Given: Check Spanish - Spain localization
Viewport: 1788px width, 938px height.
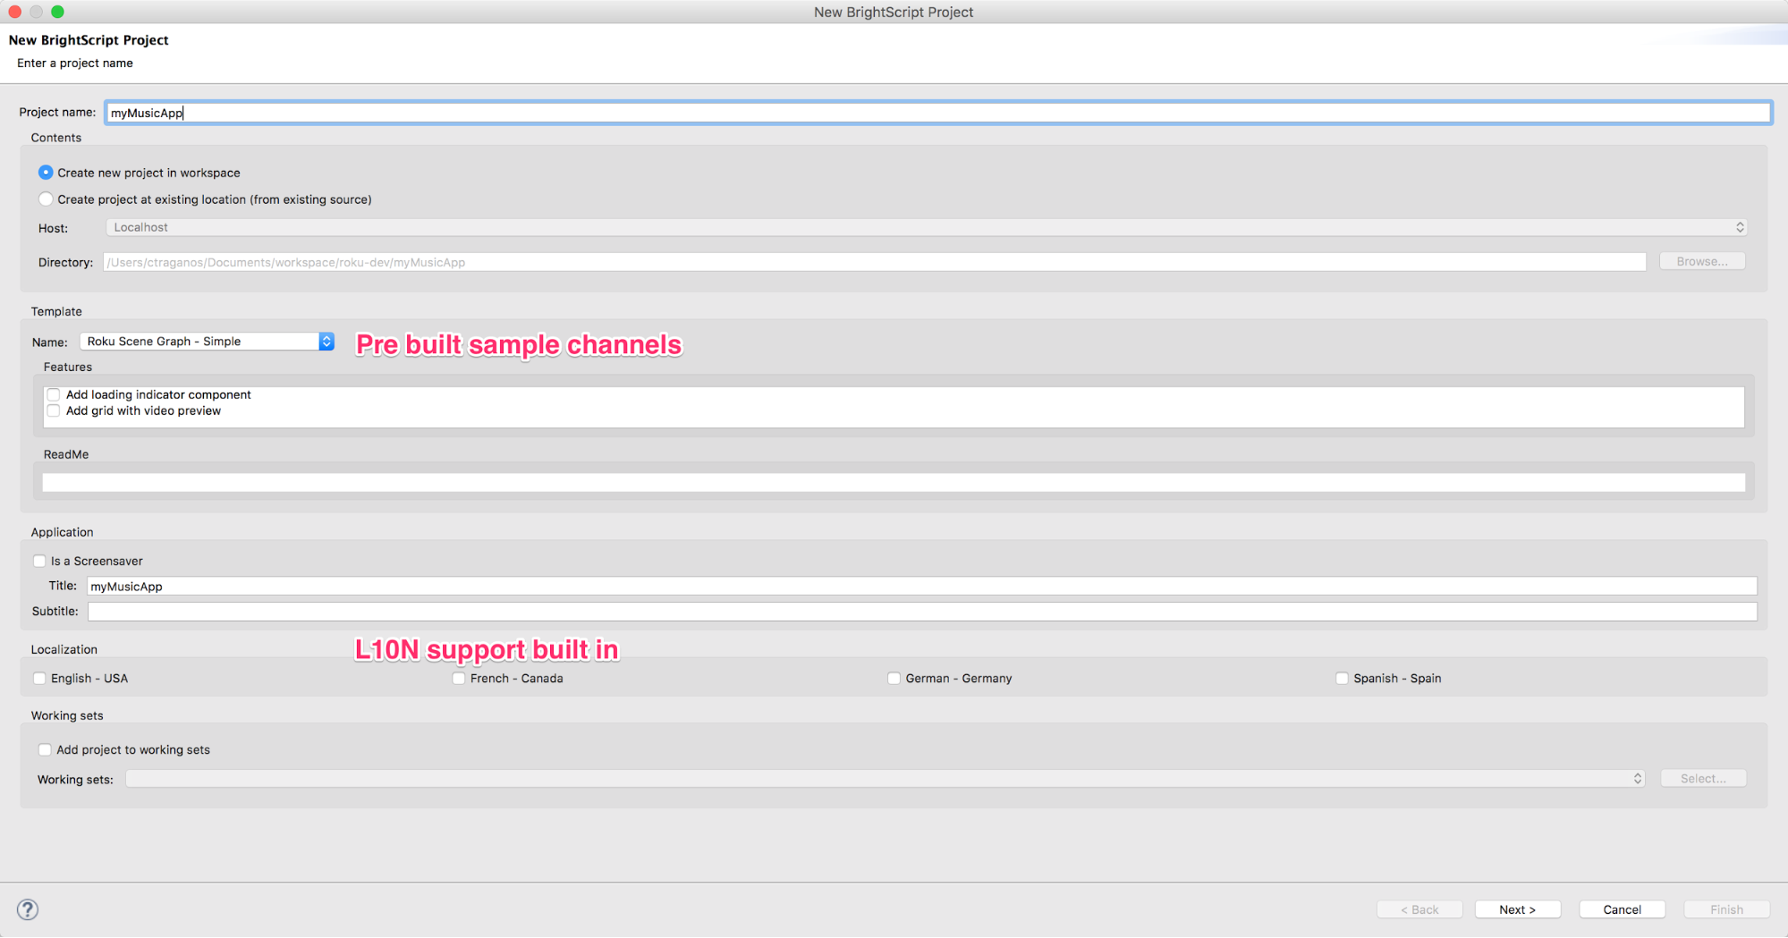Looking at the screenshot, I should click(x=1342, y=678).
